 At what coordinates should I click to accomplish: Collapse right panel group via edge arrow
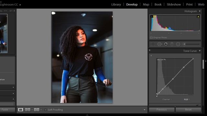pyautogui.click(x=206, y=61)
